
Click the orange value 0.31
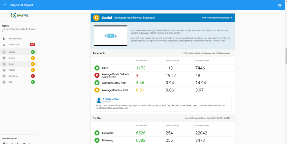coord(140,90)
